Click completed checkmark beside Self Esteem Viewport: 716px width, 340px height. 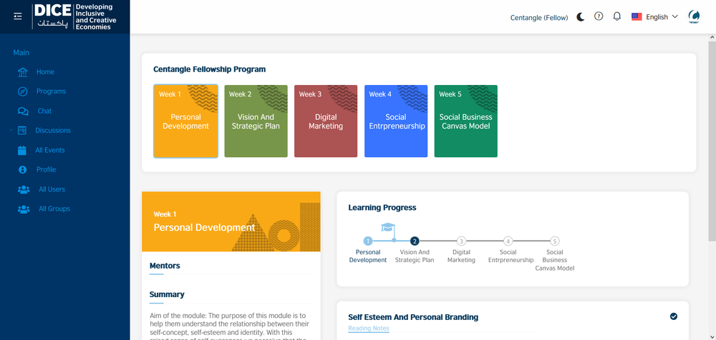click(674, 316)
